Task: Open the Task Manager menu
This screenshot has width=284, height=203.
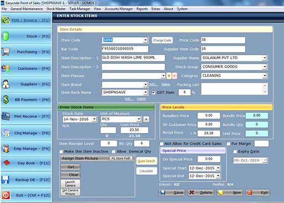Action: coord(80,9)
